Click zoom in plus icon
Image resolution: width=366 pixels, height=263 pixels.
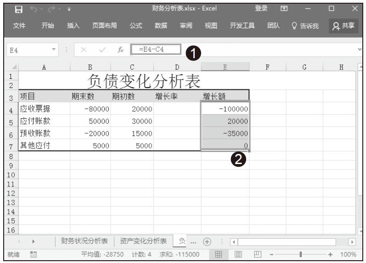tap(330, 254)
